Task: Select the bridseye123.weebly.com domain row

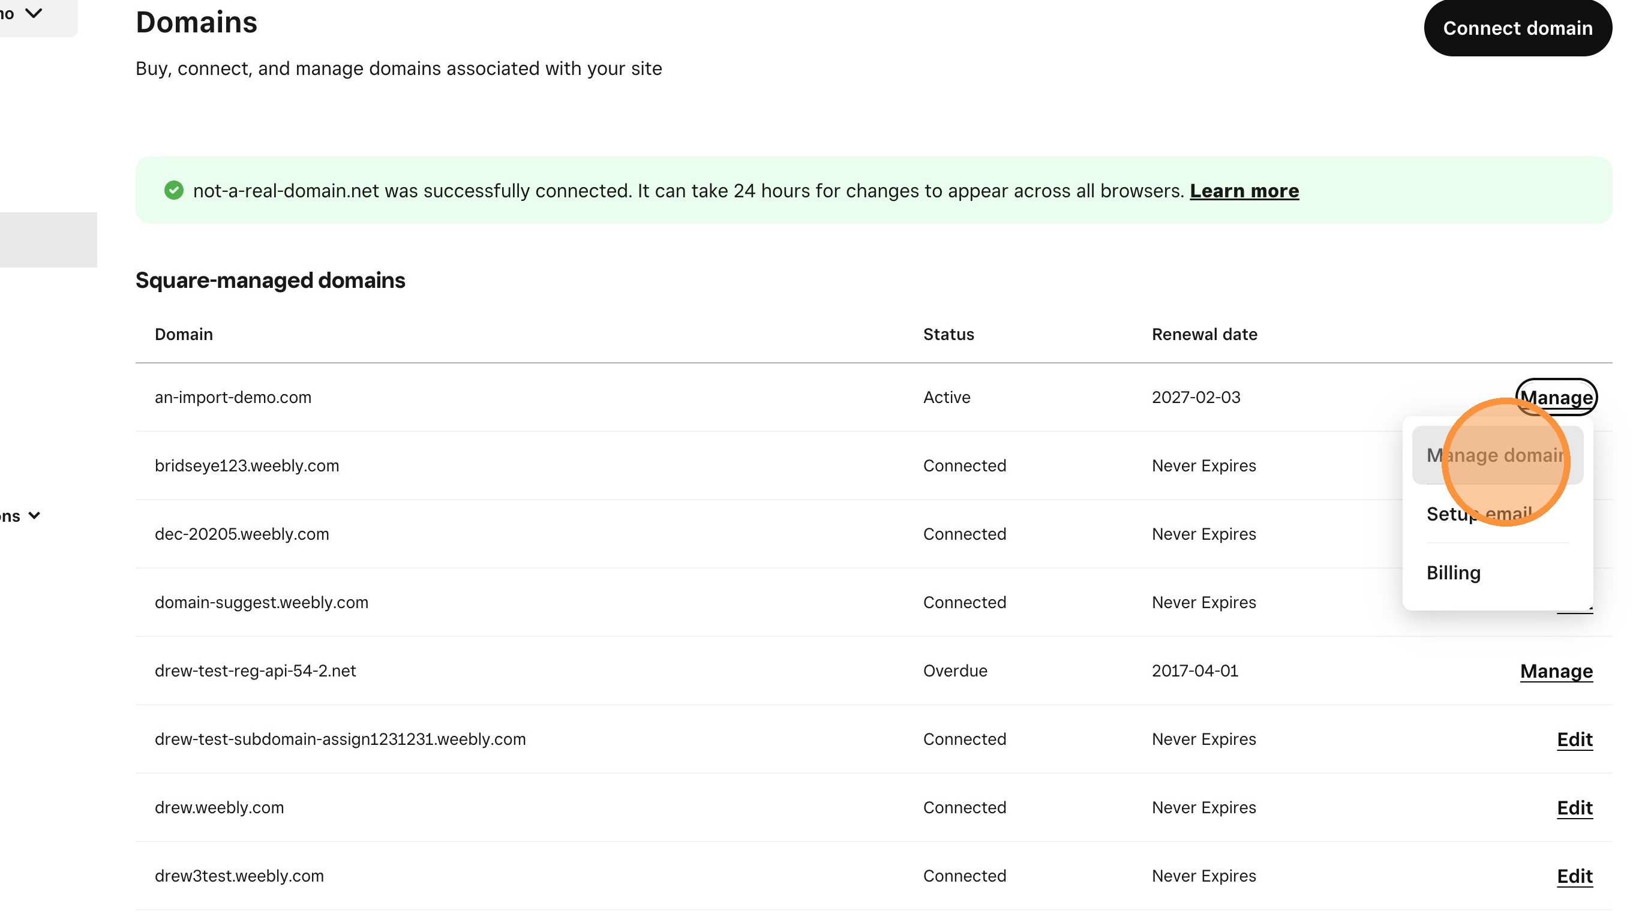Action: (247, 465)
